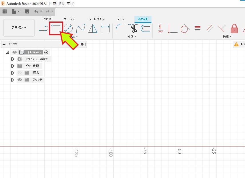The height and width of the screenshot is (178, 245).
Task: Apply the Tangent constraint
Action: click(x=185, y=29)
